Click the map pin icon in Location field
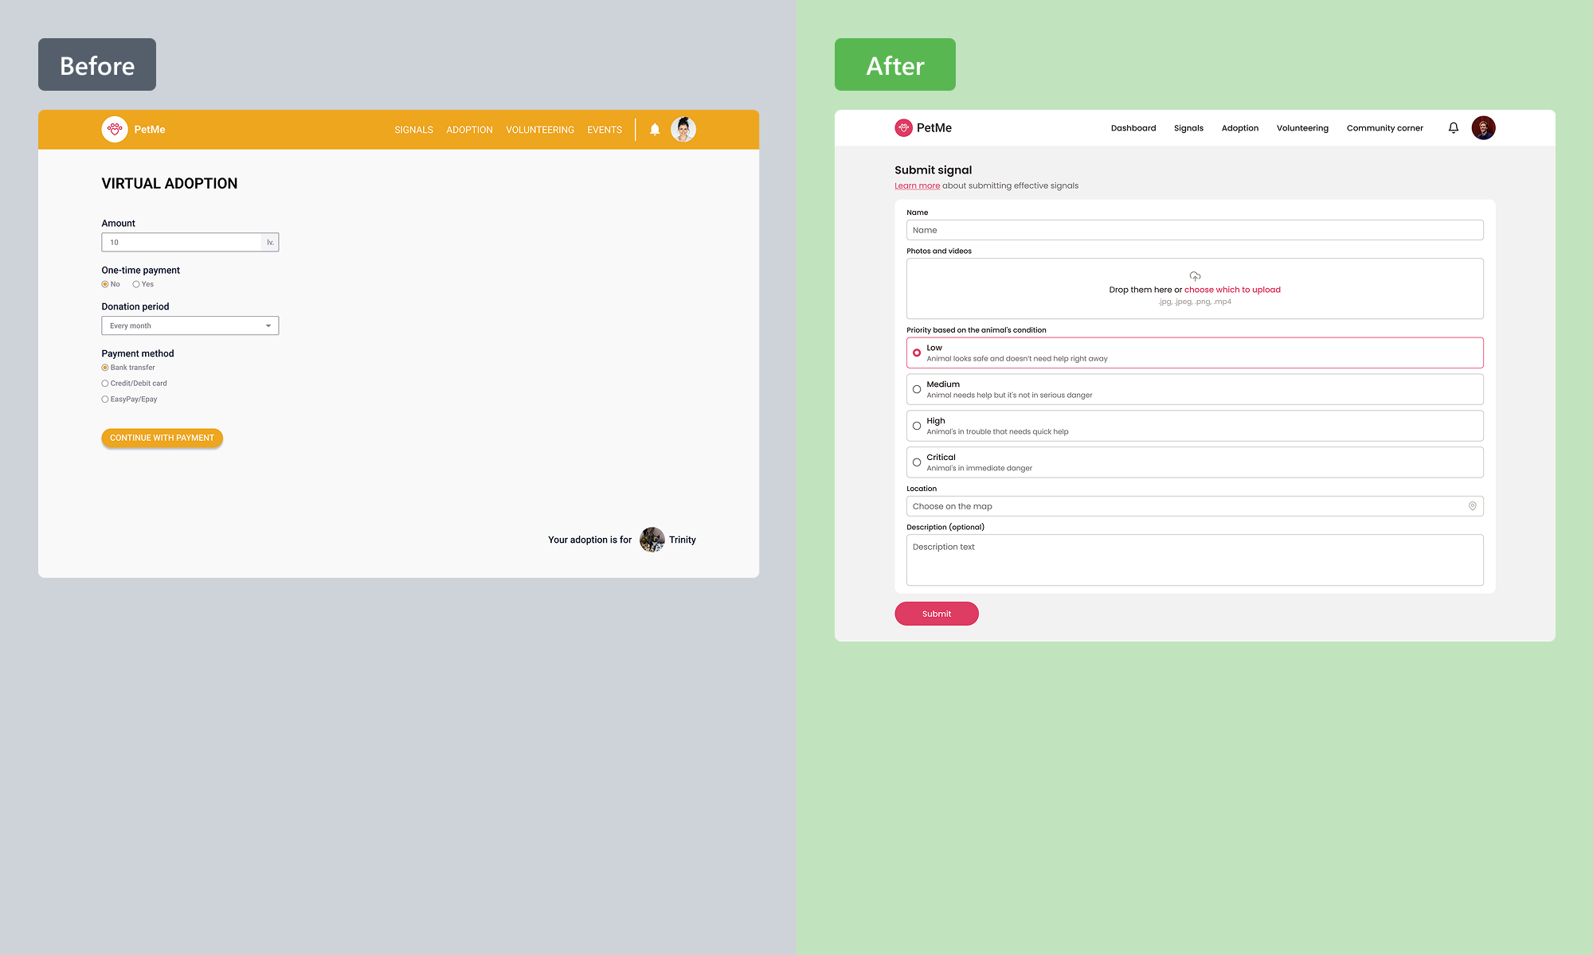Image resolution: width=1593 pixels, height=955 pixels. (x=1472, y=506)
